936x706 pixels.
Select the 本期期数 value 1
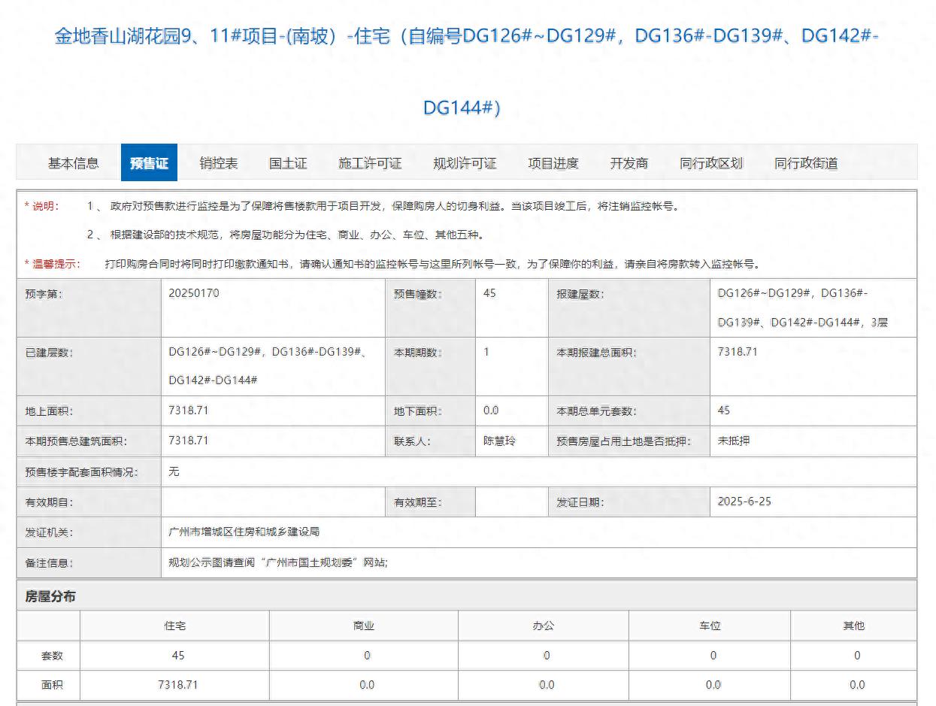click(486, 352)
